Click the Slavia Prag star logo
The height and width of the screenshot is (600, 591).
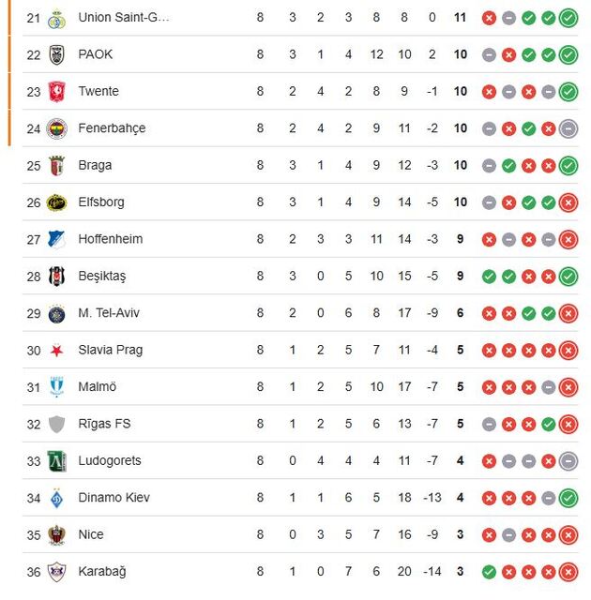tap(57, 351)
